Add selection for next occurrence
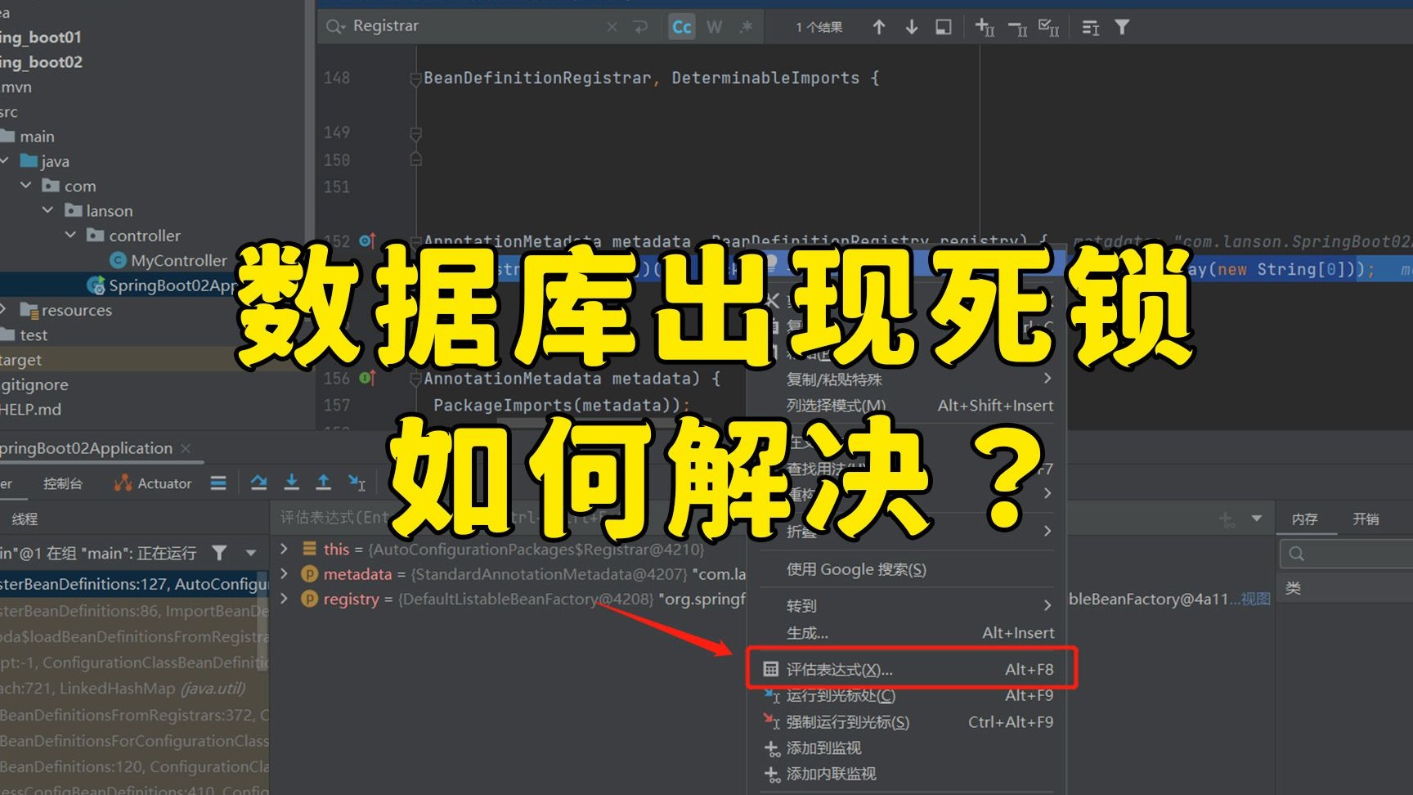The image size is (1413, 795). (x=985, y=27)
